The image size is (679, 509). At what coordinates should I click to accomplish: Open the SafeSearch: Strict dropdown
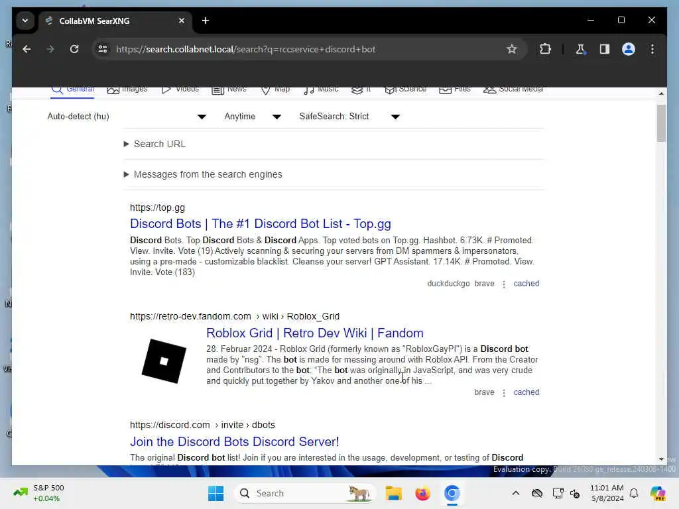click(x=349, y=117)
